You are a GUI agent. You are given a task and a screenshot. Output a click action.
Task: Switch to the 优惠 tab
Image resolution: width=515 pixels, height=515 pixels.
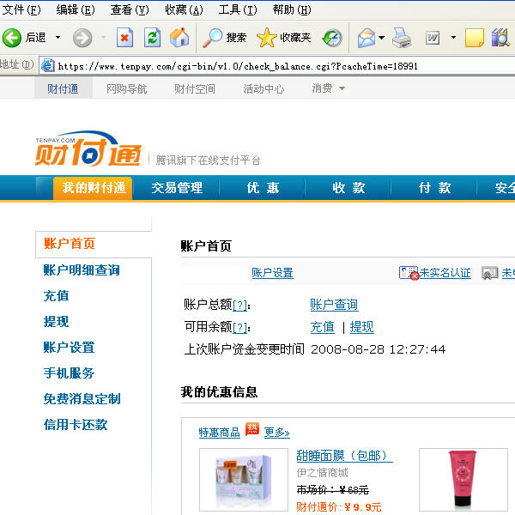coord(263,188)
